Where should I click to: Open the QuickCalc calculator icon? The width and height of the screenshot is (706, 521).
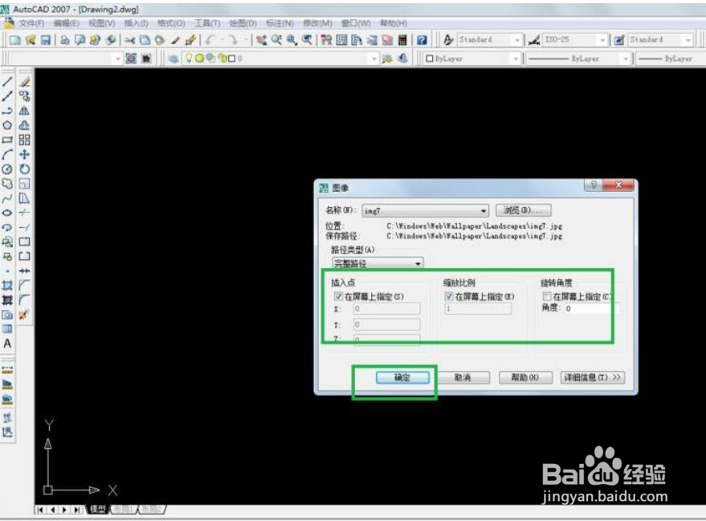point(402,40)
